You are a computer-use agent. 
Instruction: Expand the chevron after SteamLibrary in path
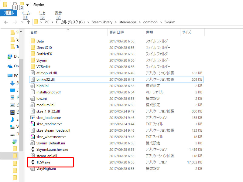116,22
